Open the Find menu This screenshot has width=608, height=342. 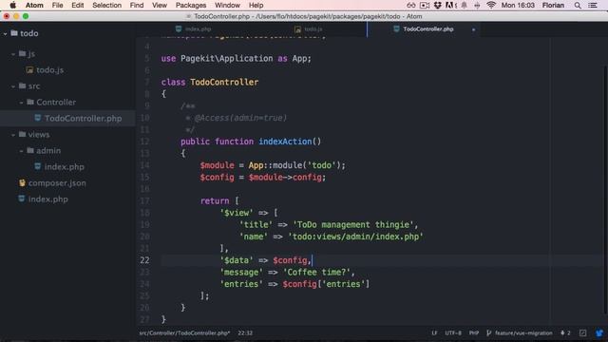coord(137,5)
